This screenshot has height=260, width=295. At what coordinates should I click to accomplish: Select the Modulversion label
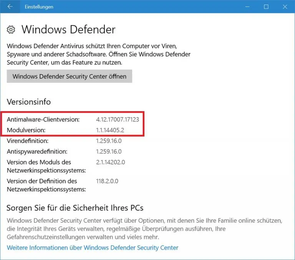click(x=26, y=130)
